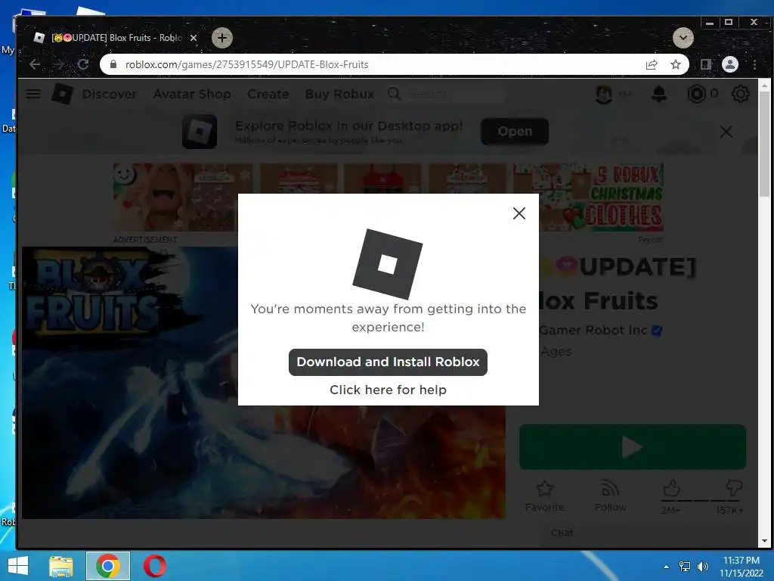Share this page via share icon
Viewport: 774px width, 581px height.
coord(652,64)
